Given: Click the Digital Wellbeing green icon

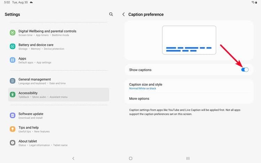Looking at the screenshot, I should click(x=13, y=33).
